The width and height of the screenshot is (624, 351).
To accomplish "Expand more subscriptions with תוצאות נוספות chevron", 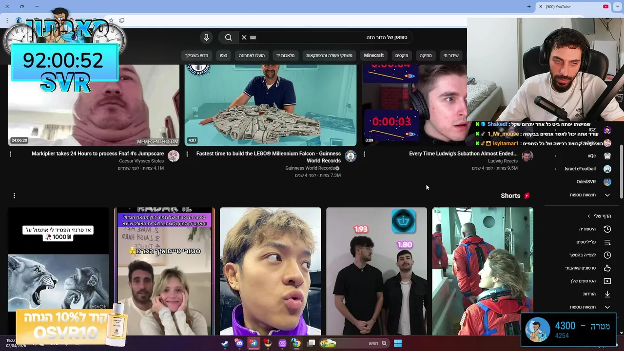I will tap(607, 195).
